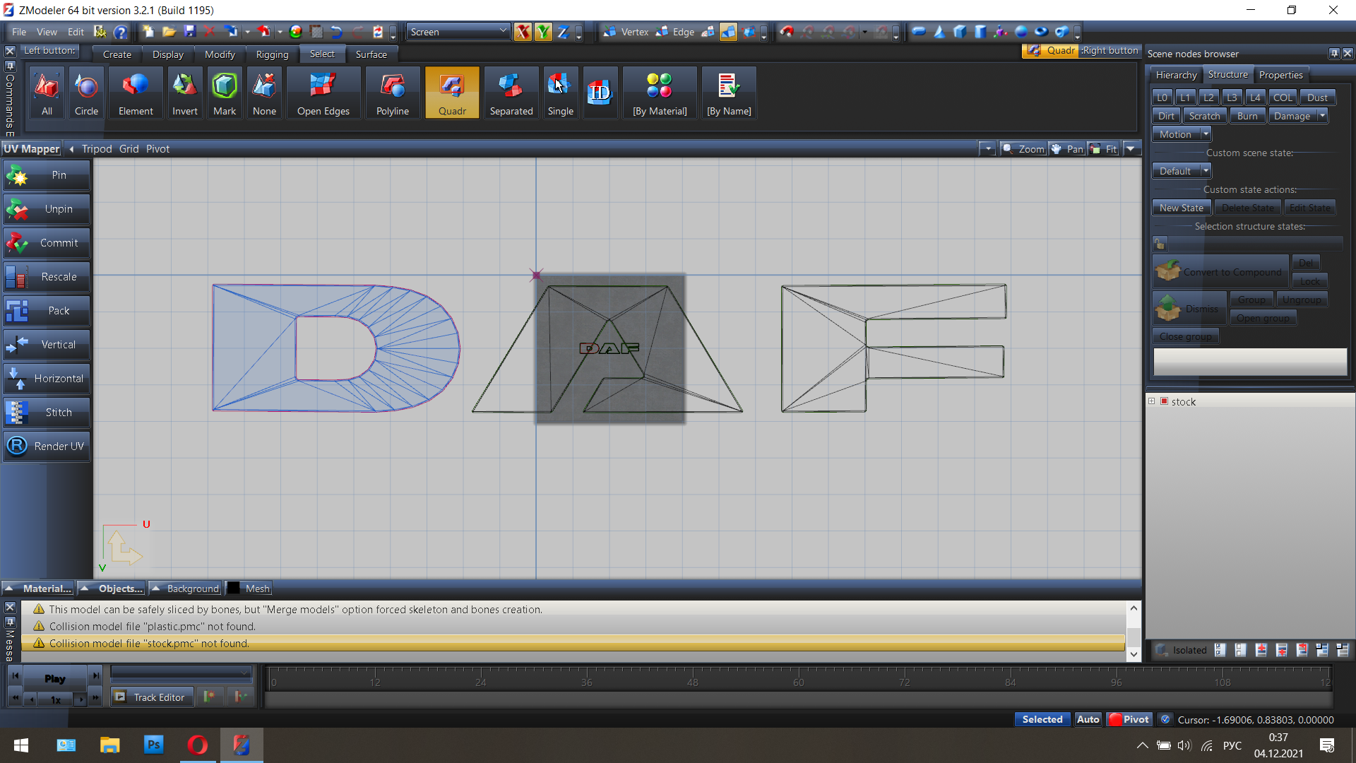Open the Render UV tool
1356x763 pixels.
[x=47, y=446]
